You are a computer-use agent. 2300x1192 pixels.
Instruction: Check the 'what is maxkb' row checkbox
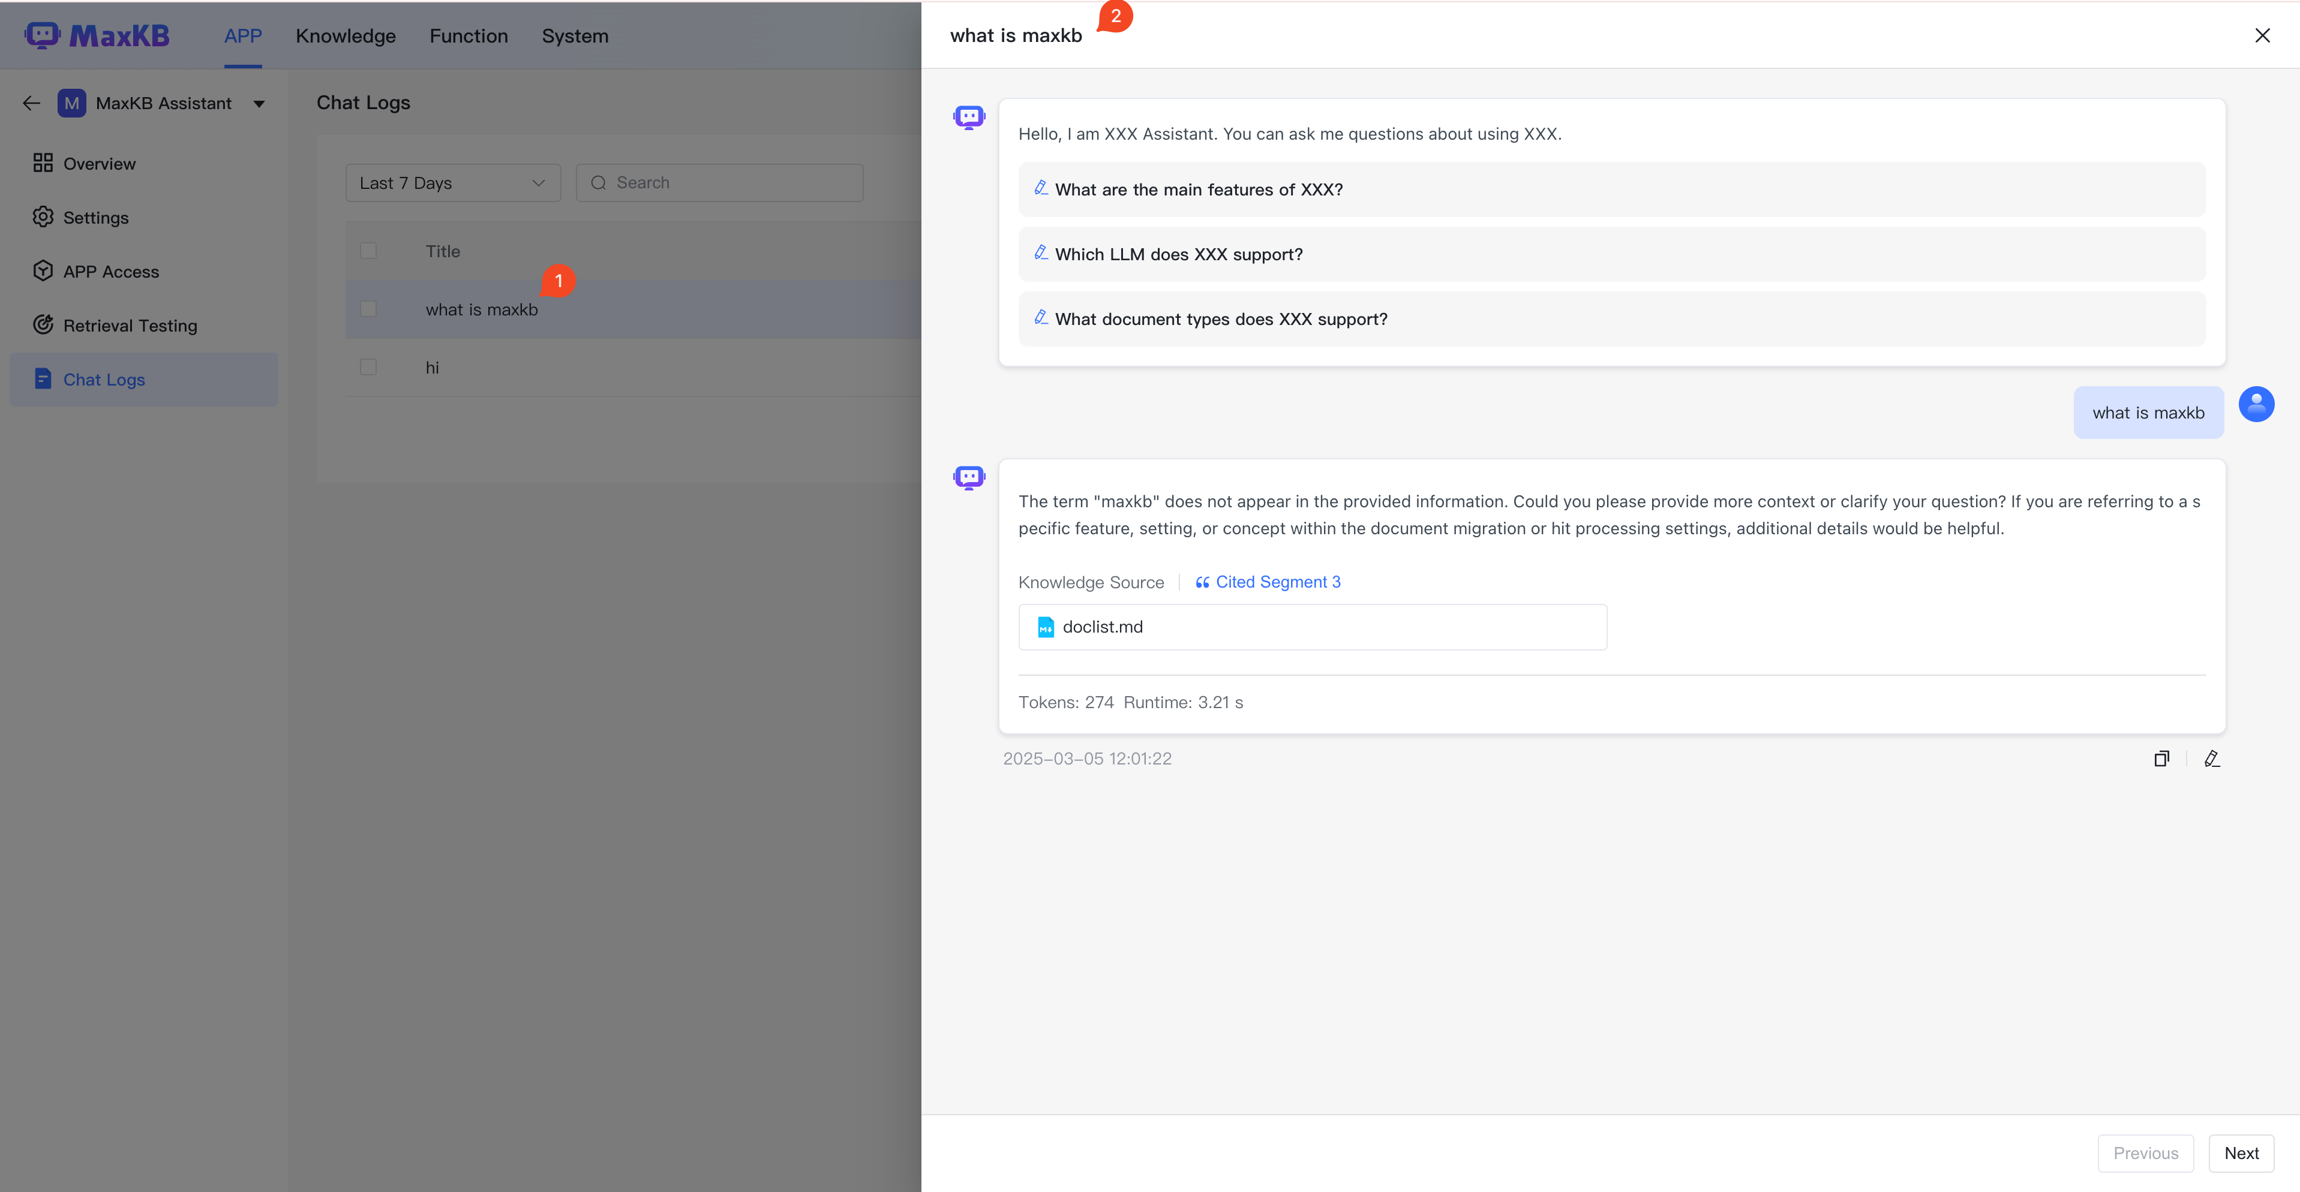point(368,309)
